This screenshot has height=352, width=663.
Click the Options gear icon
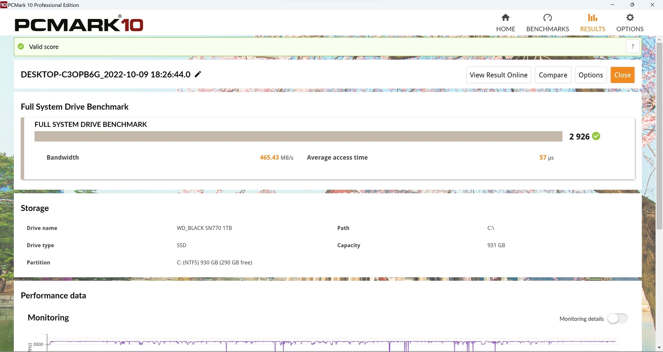click(630, 17)
